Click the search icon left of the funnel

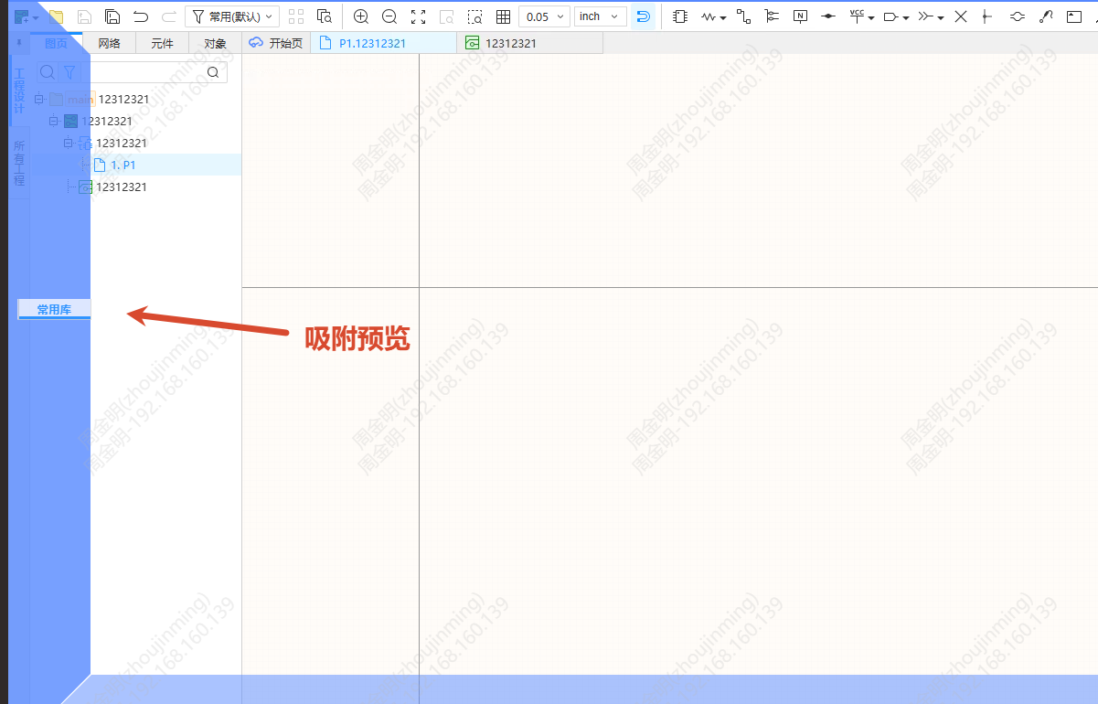(48, 72)
